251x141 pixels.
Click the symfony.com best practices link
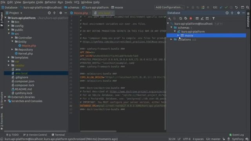coord(124,42)
